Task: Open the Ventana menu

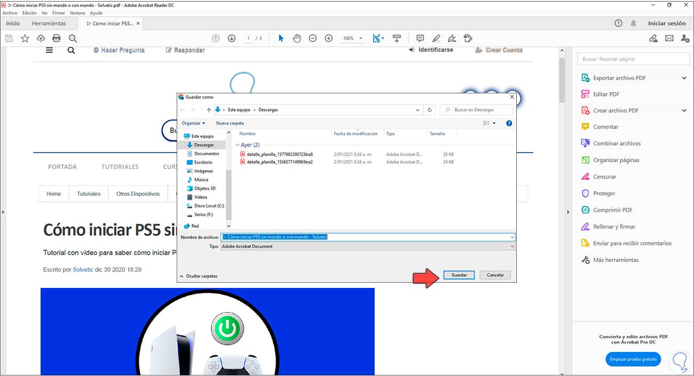Action: coord(77,13)
